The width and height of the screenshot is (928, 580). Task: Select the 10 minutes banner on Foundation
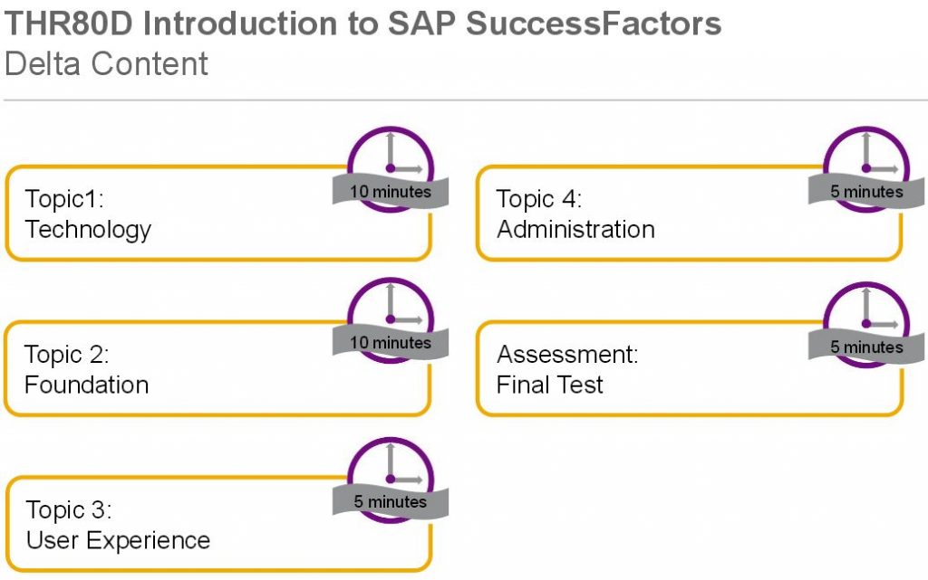[x=390, y=343]
